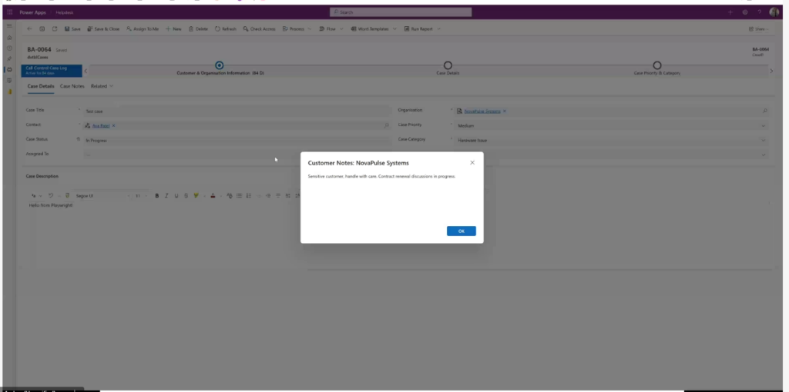Select Customer & Organisation Information stage
This screenshot has height=392, width=789.
(x=219, y=65)
